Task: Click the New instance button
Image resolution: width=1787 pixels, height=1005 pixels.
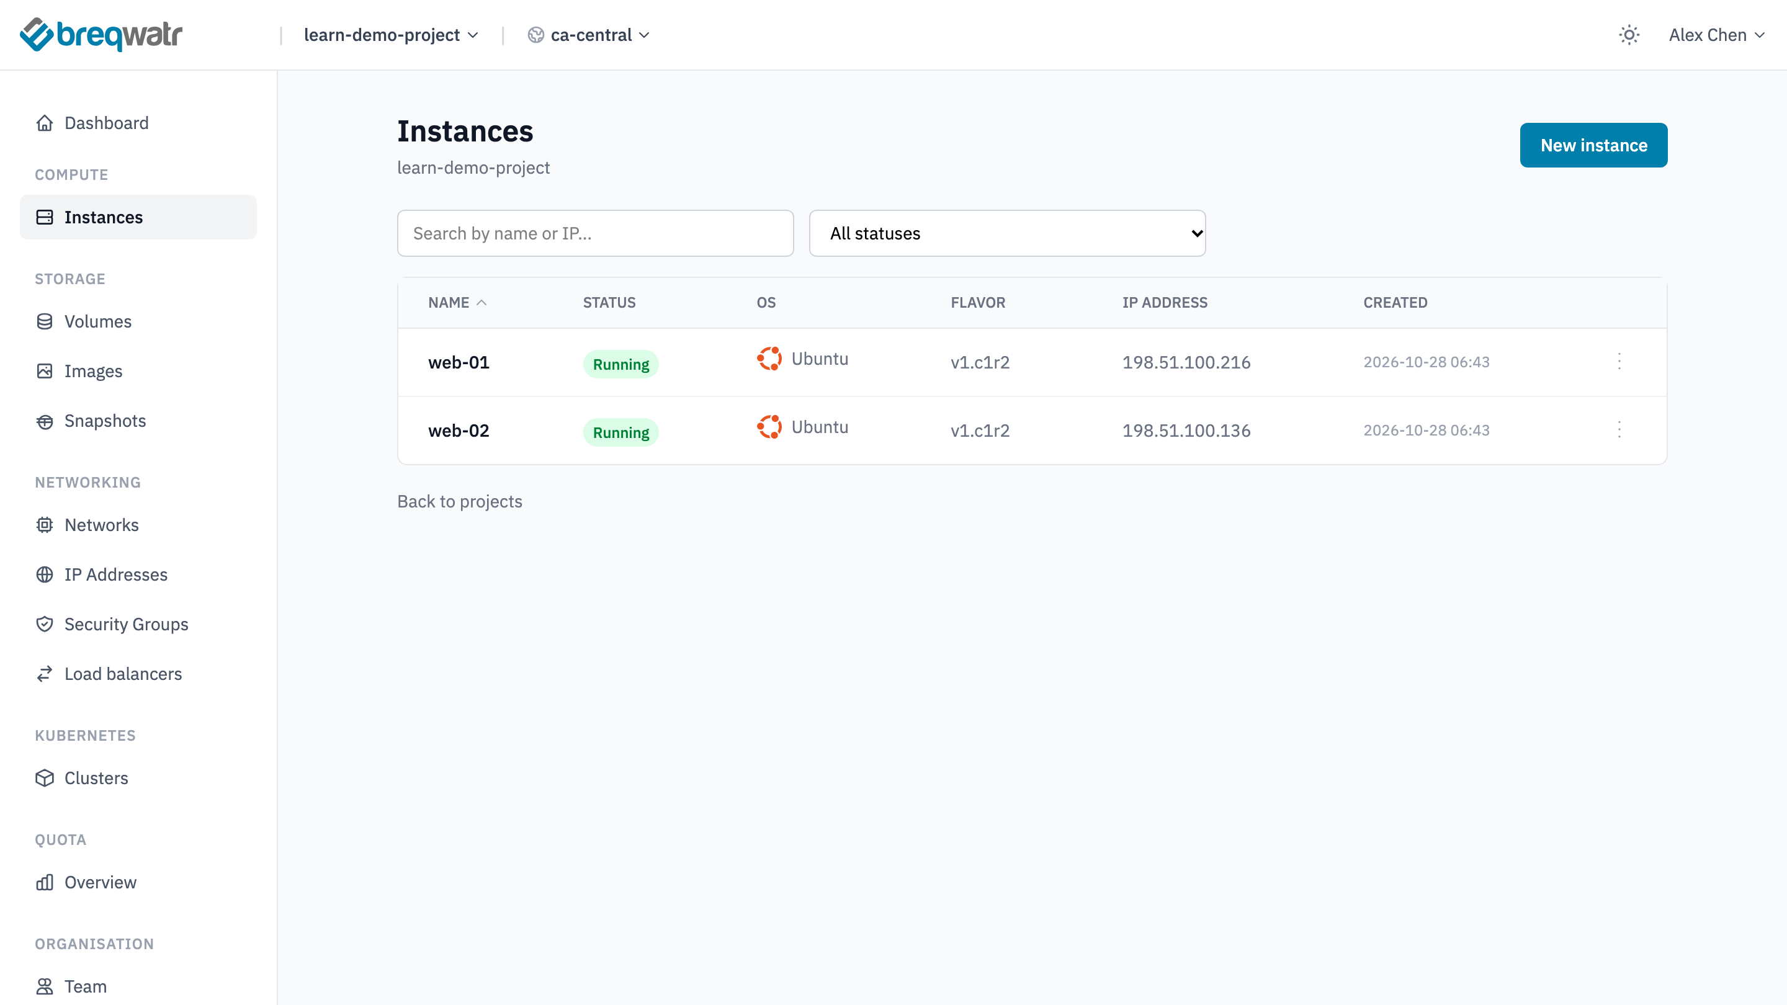Action: pyautogui.click(x=1593, y=145)
